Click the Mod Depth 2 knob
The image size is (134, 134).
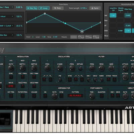pos(34,68)
